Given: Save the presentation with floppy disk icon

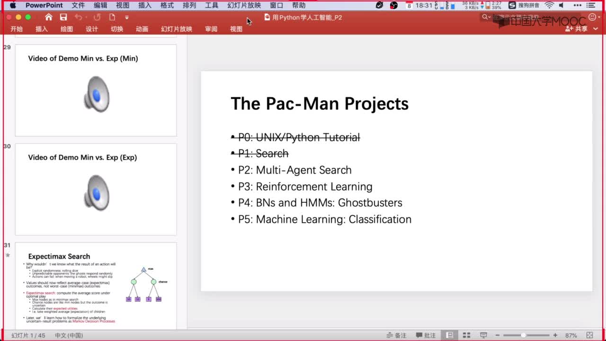Looking at the screenshot, I should [x=63, y=17].
